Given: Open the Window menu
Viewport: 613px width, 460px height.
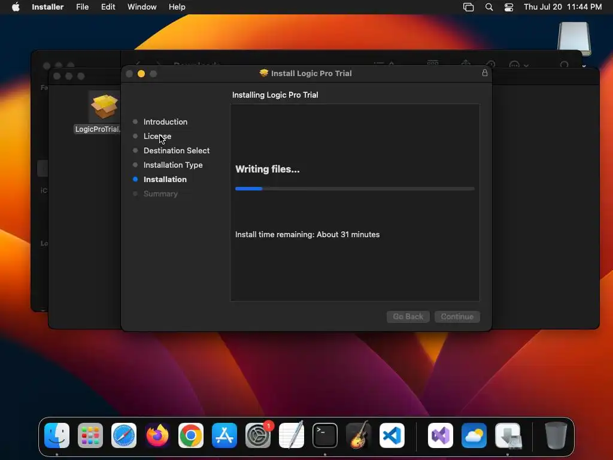Looking at the screenshot, I should (142, 7).
